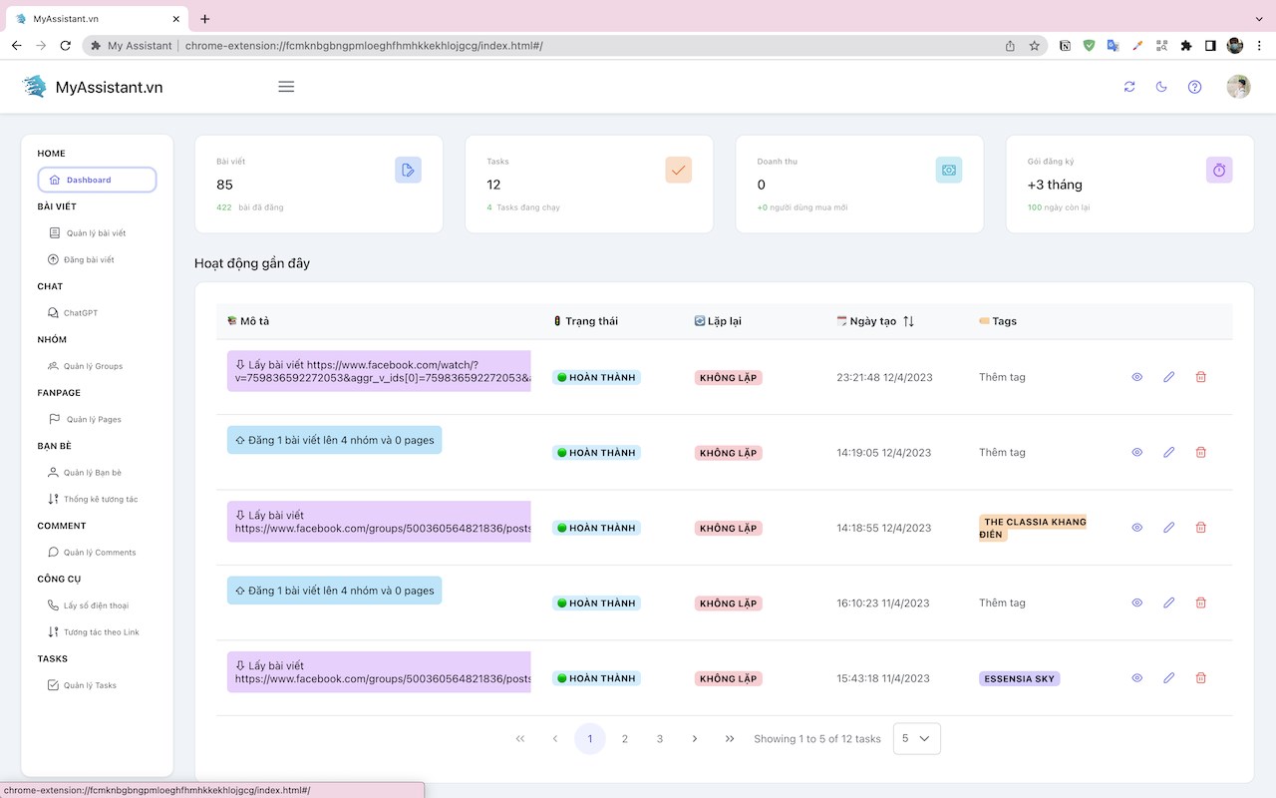
Task: Select the ESSENSIA SKY tag
Action: (1019, 678)
